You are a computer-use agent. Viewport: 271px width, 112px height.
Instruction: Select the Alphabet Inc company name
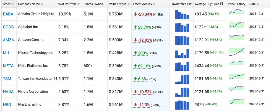pos(28,27)
